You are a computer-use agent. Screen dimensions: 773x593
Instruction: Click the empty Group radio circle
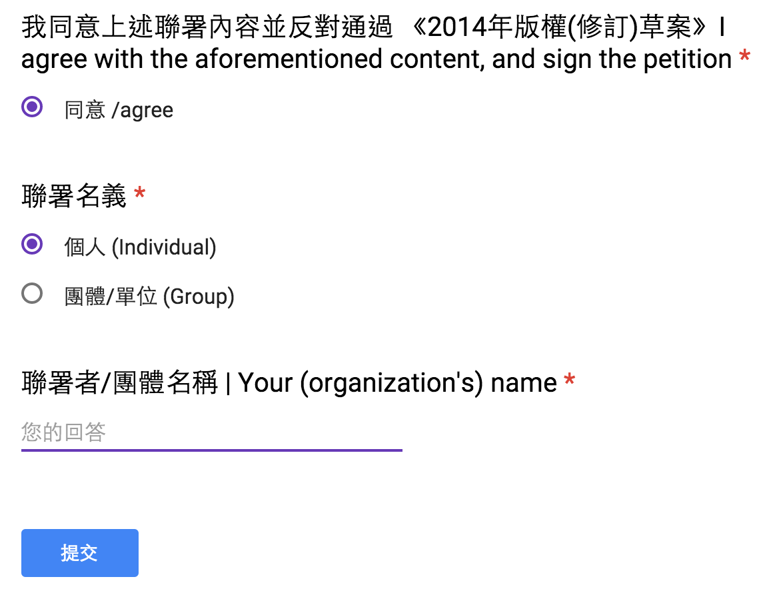(x=31, y=293)
